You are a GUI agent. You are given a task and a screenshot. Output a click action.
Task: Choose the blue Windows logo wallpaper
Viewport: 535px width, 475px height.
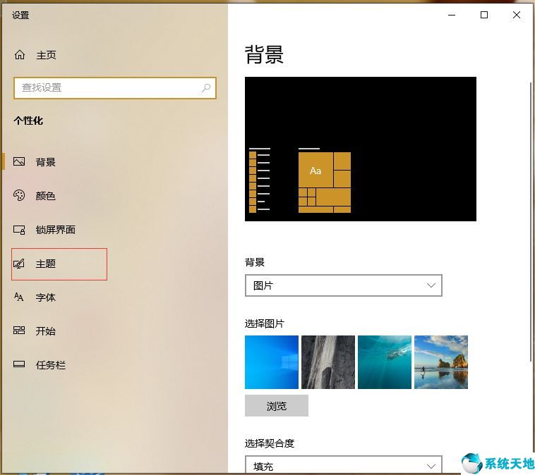tap(272, 362)
